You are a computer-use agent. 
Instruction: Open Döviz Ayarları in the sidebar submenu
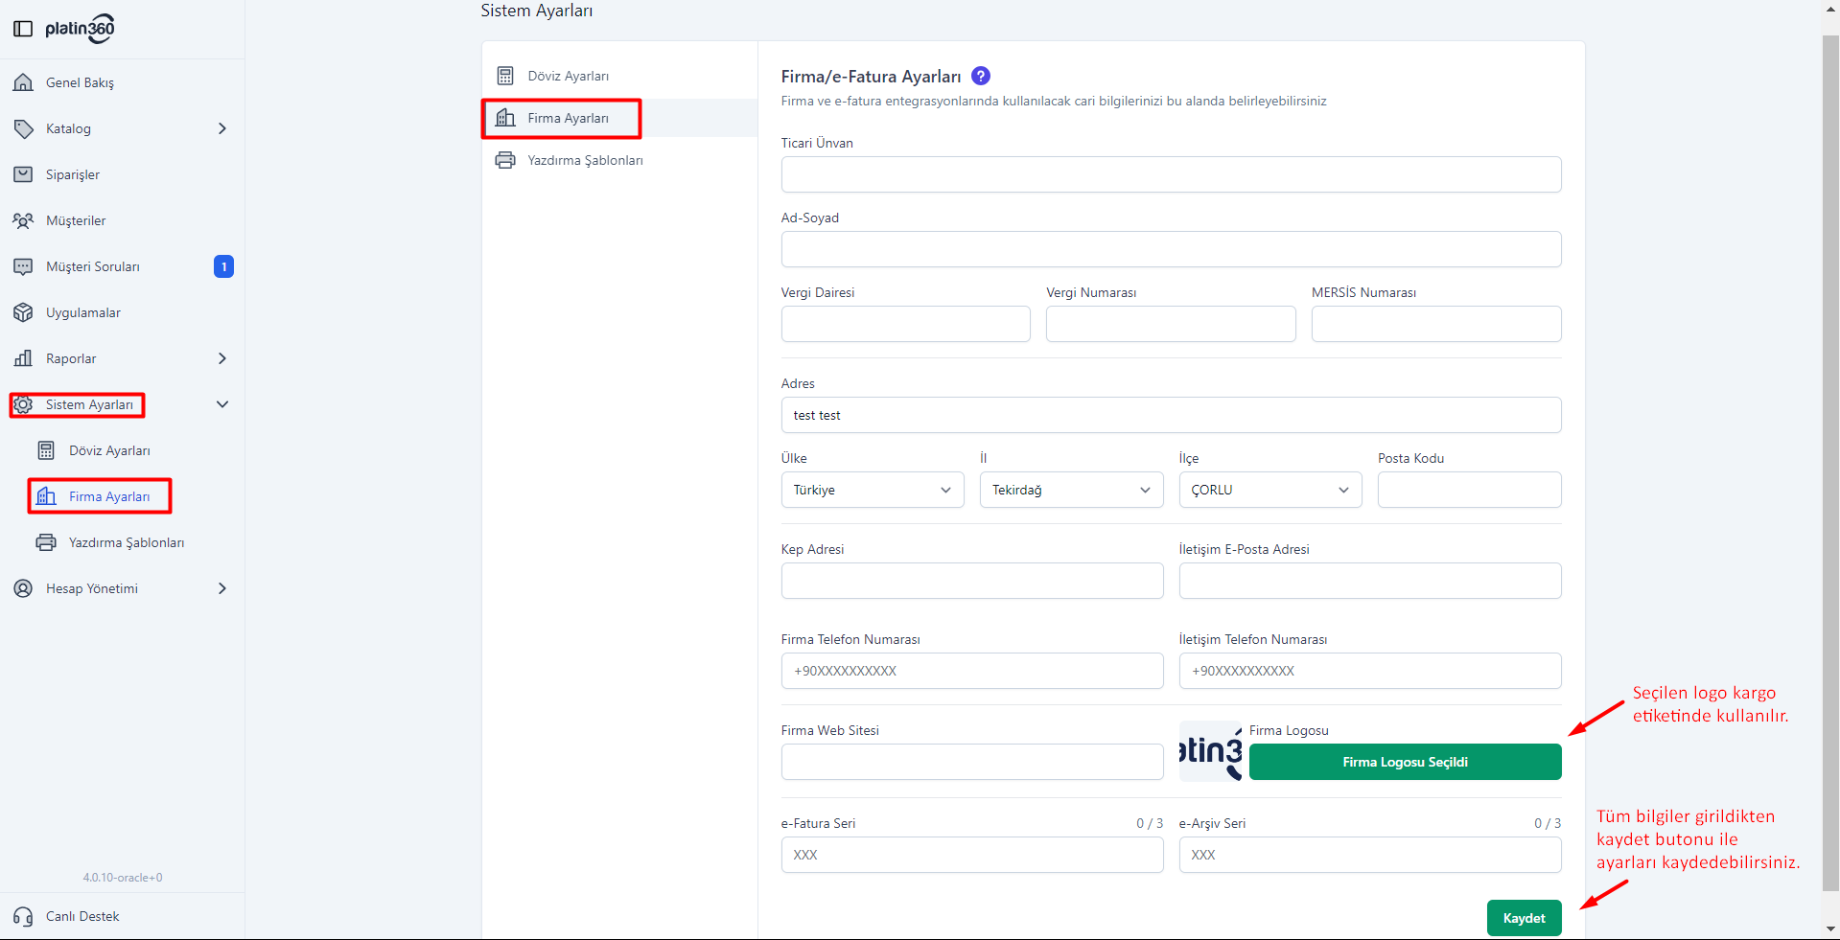click(x=109, y=450)
